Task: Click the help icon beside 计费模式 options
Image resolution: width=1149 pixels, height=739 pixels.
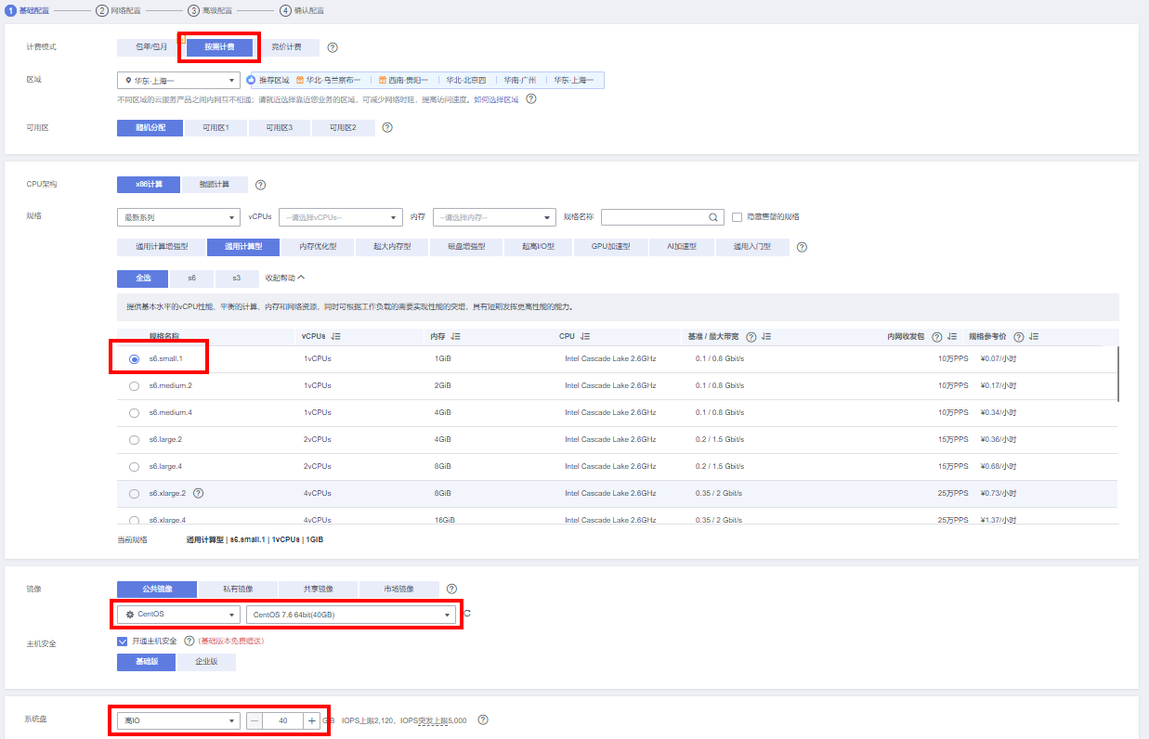Action: (x=333, y=47)
